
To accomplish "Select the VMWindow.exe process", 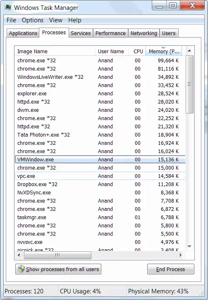I will [x=100, y=159].
